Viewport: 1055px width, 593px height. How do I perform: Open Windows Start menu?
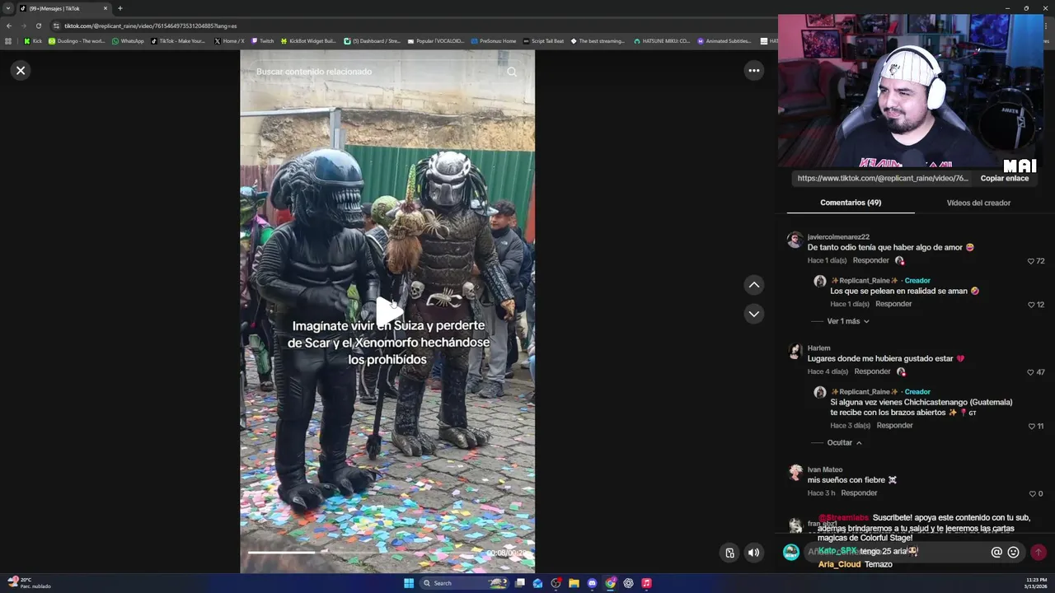409,583
